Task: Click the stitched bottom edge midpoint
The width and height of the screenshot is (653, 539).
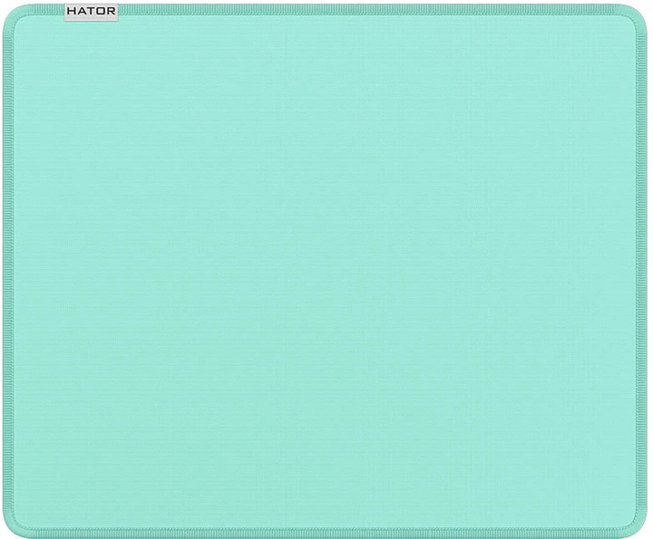Action: pos(326,534)
